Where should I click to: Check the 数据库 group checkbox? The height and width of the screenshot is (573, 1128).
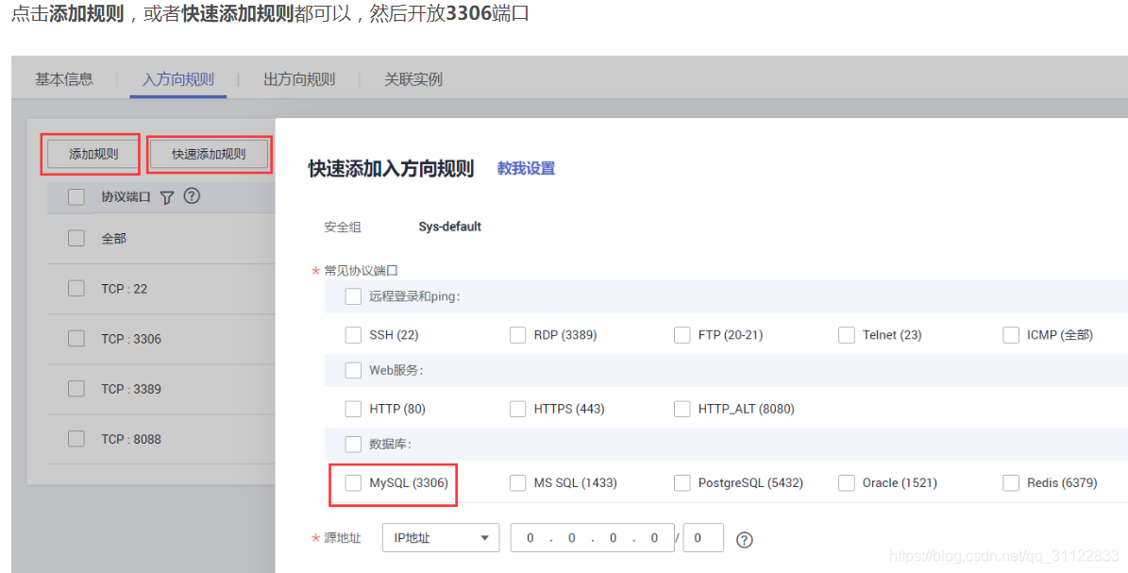353,445
